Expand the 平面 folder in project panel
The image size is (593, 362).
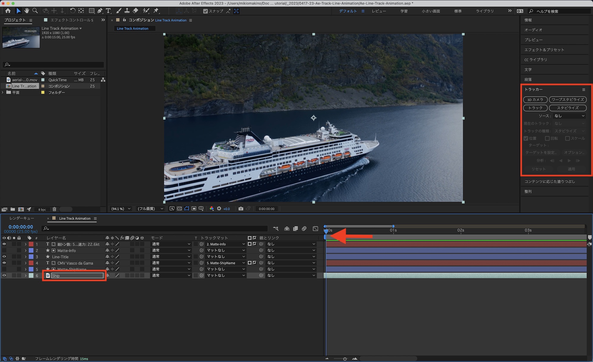(x=3, y=93)
